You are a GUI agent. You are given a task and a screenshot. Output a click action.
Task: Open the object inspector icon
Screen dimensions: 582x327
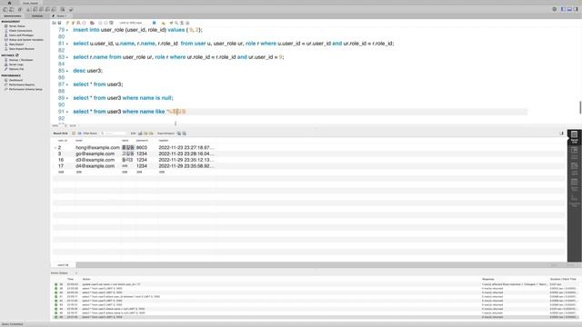pos(20,9)
